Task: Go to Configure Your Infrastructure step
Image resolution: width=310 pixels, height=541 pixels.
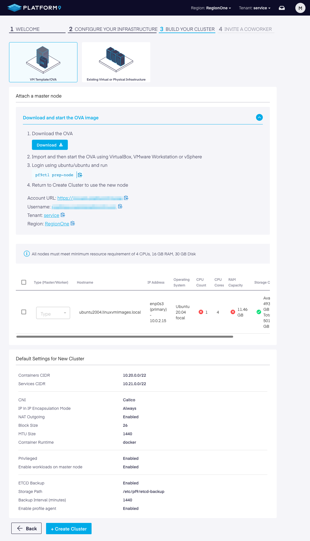Action: [113, 29]
